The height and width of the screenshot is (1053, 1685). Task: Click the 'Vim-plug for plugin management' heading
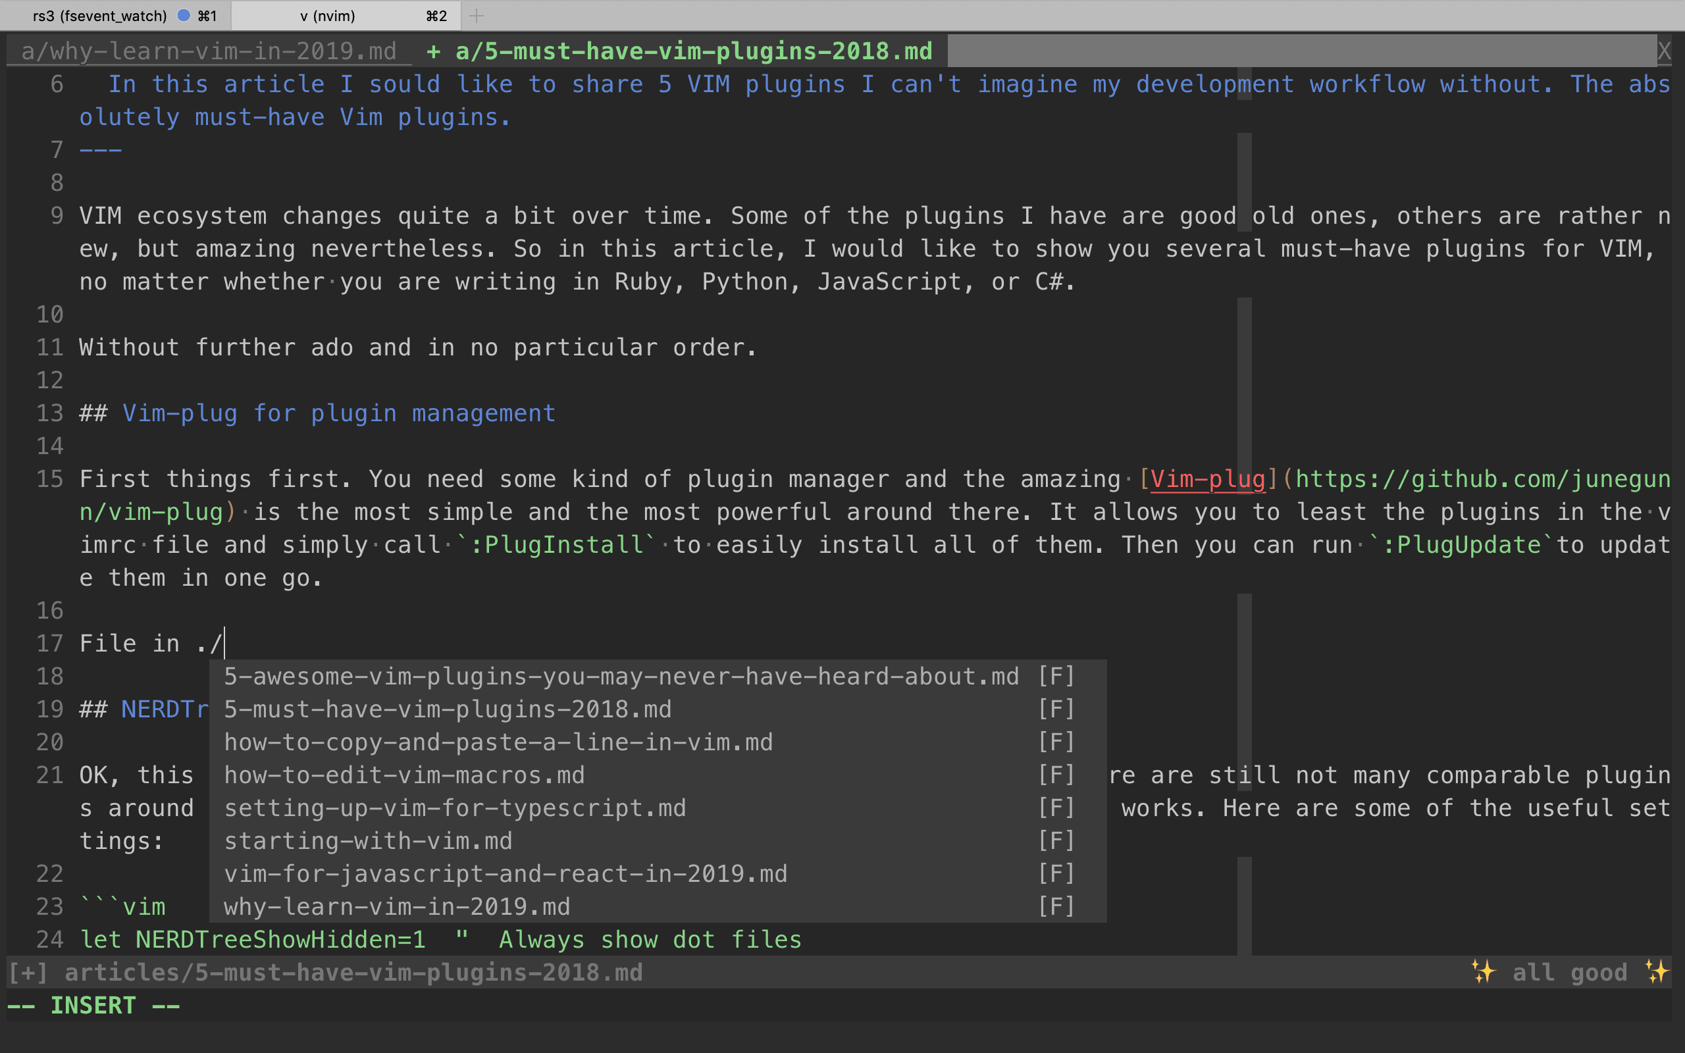[338, 413]
